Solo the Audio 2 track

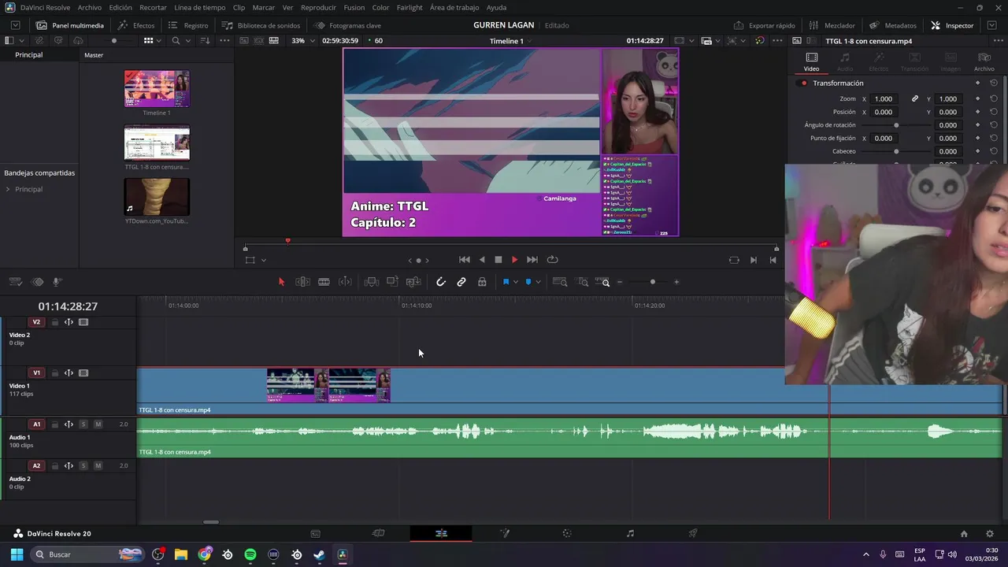pos(83,465)
